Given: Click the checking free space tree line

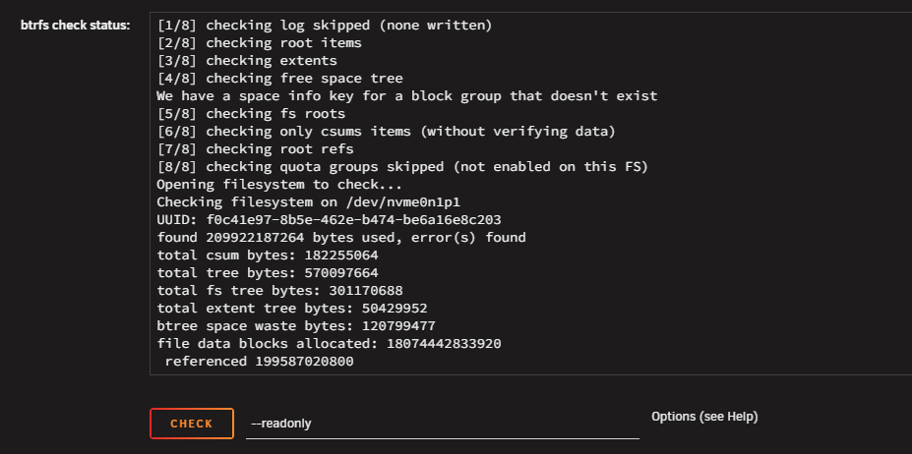Looking at the screenshot, I should (x=279, y=78).
